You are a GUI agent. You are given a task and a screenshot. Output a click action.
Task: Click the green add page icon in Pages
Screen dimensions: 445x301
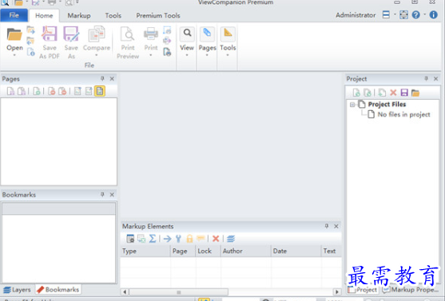[36, 91]
